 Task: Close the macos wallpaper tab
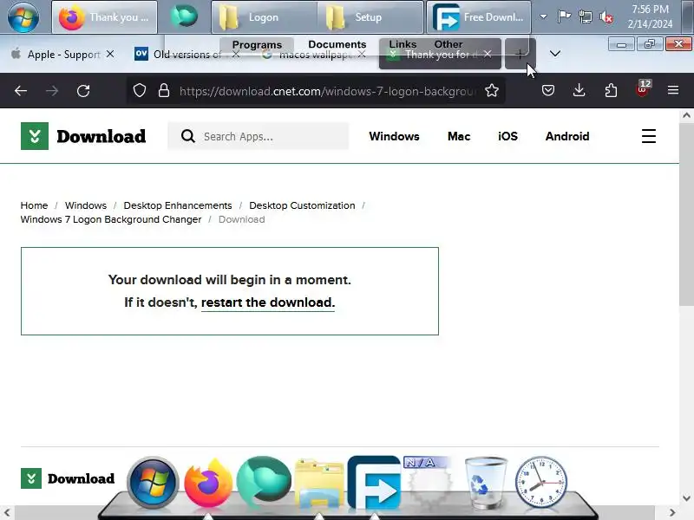(362, 54)
